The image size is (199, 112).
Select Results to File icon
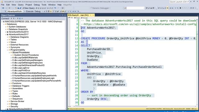[x=65, y=12]
